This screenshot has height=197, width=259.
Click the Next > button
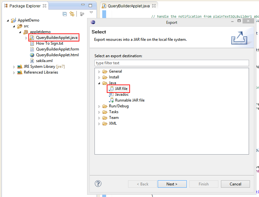[172, 184]
